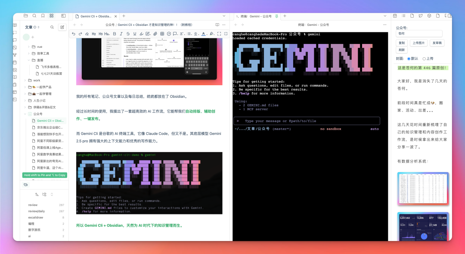This screenshot has width=465, height=254.
Task: Open a new tab beside the terminal tab
Action: [x=285, y=16]
